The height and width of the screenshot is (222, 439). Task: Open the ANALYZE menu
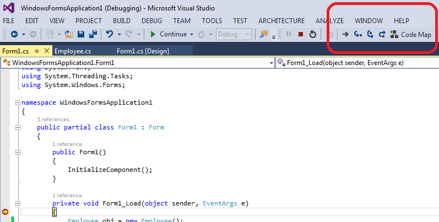(x=329, y=21)
